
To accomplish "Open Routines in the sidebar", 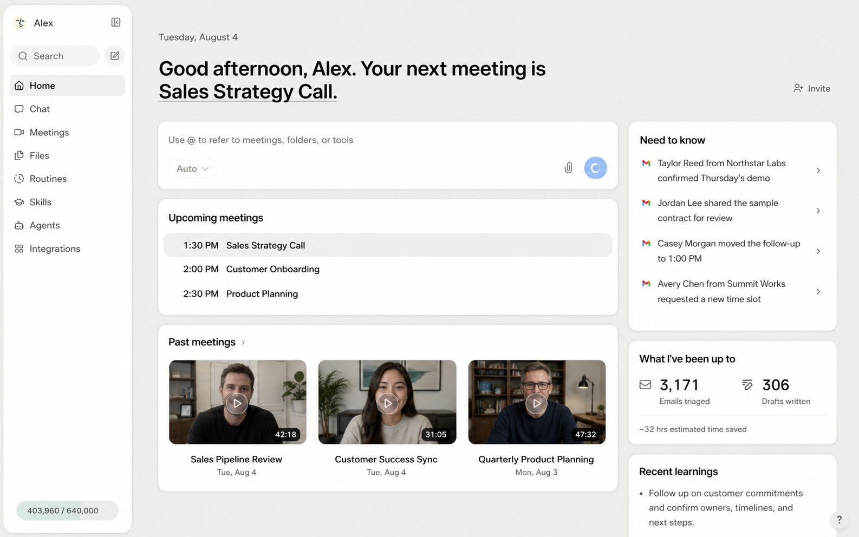I will (x=68, y=179).
